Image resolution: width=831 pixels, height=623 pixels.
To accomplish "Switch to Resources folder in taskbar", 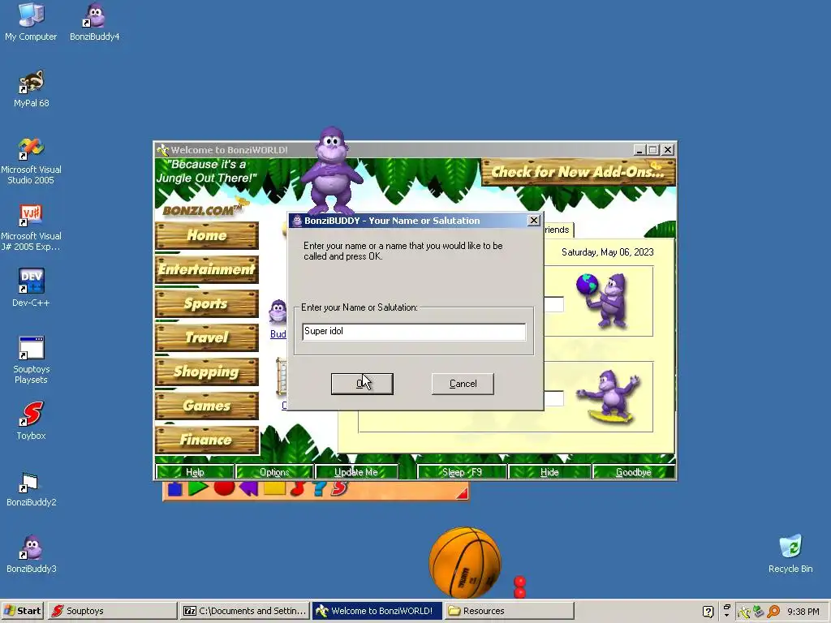I will click(x=509, y=611).
